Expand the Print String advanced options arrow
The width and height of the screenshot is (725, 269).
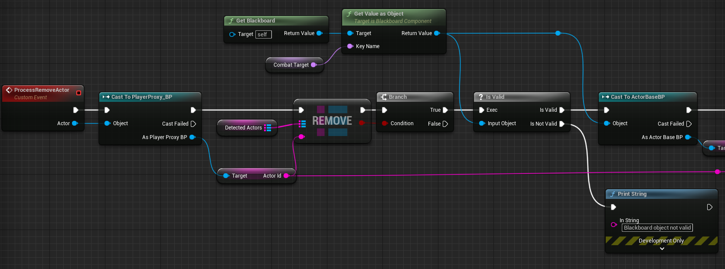pyautogui.click(x=662, y=249)
